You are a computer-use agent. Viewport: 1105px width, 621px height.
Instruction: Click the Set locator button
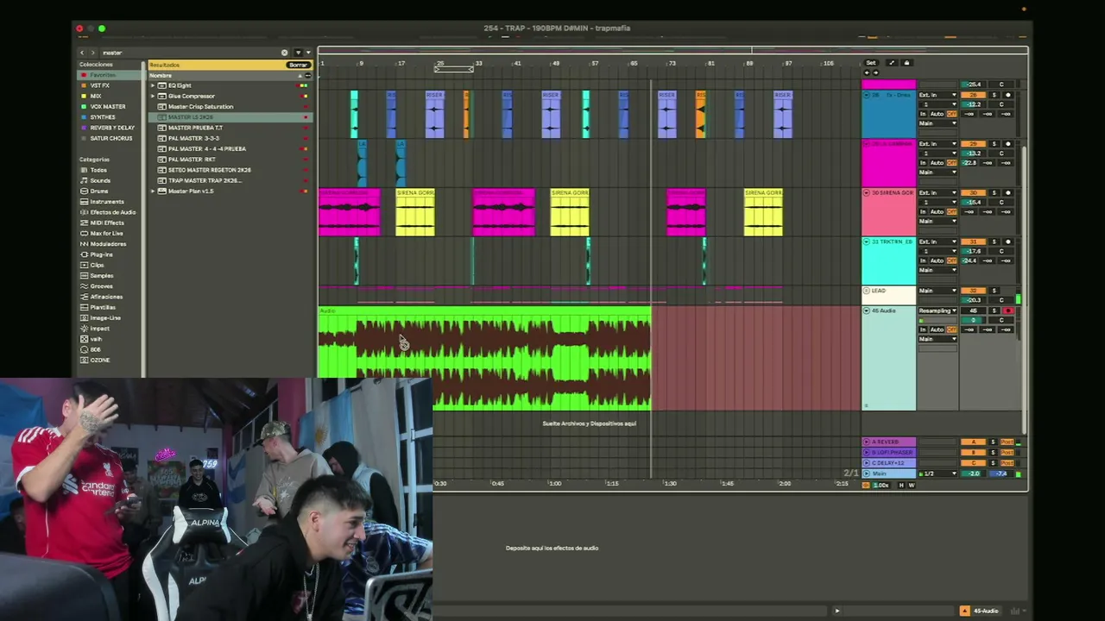click(871, 63)
